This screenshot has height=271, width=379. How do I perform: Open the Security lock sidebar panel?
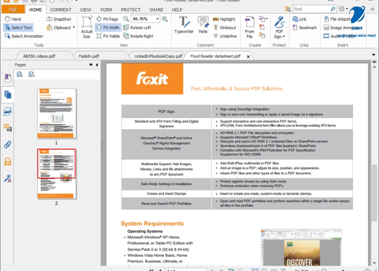(x=8, y=161)
